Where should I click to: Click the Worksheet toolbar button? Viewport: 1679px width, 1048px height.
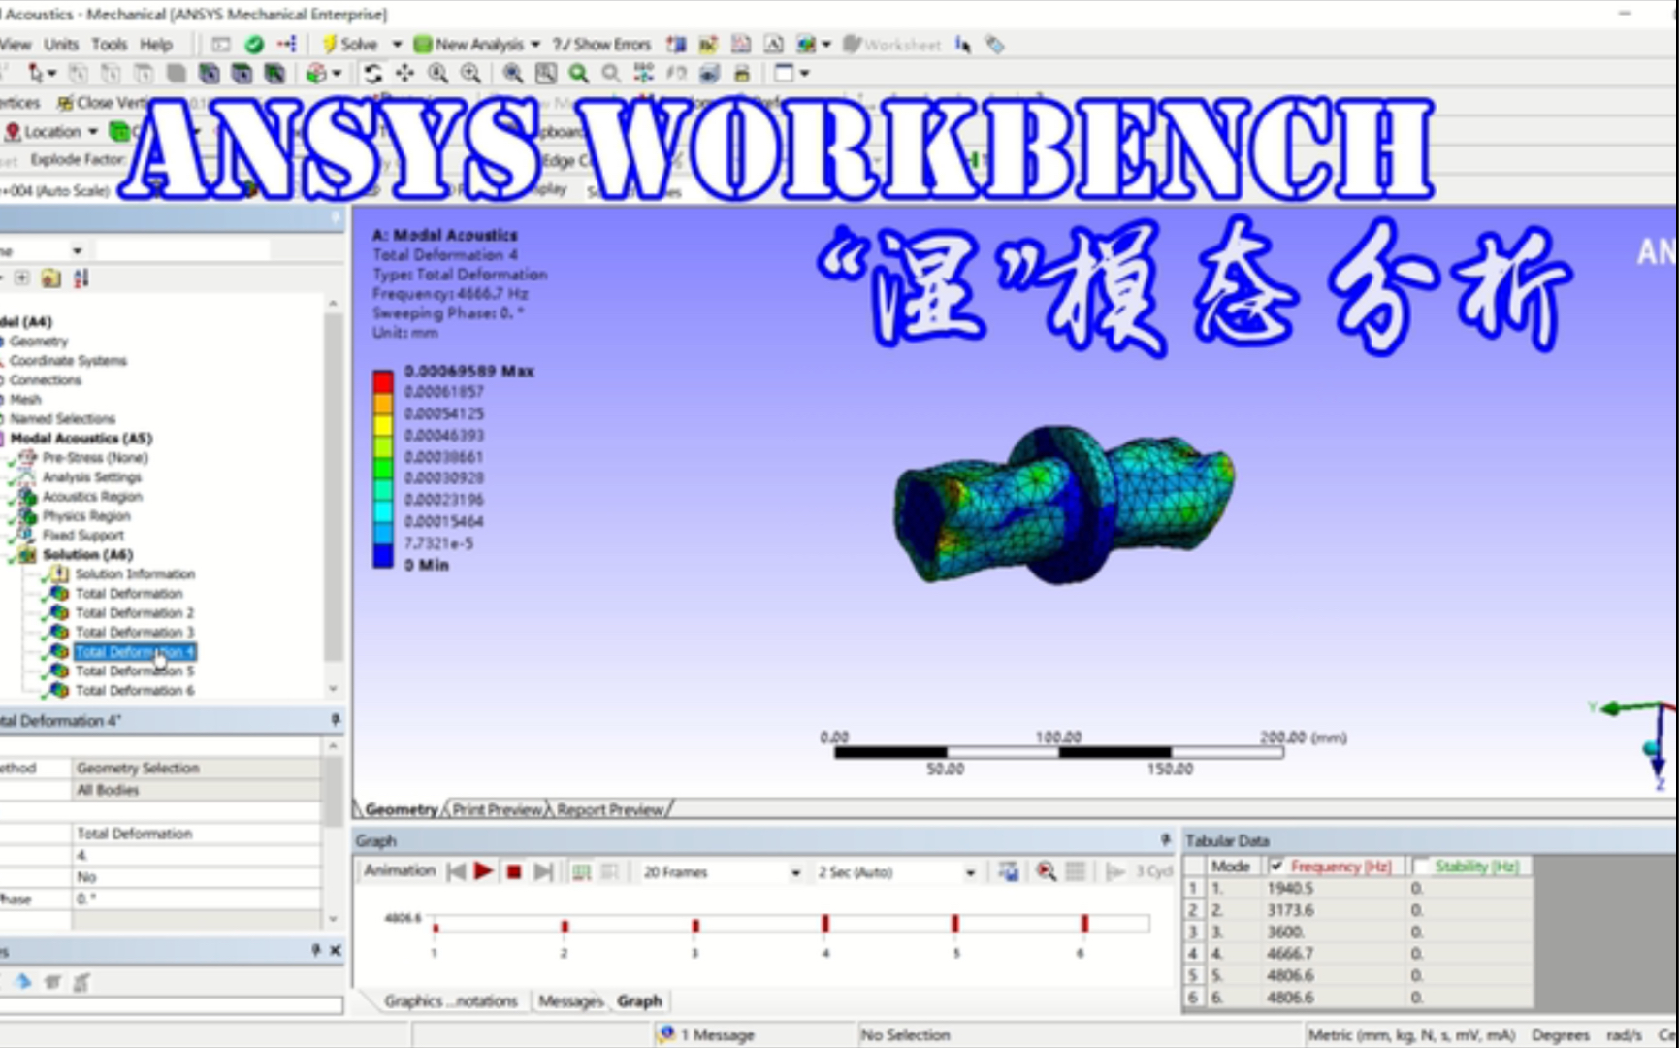click(893, 44)
